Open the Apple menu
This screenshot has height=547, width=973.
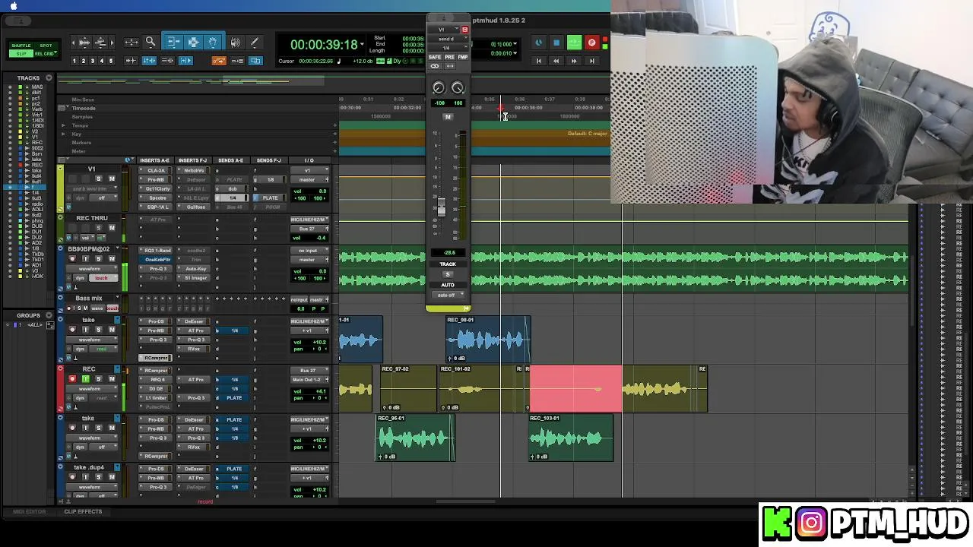(x=13, y=6)
